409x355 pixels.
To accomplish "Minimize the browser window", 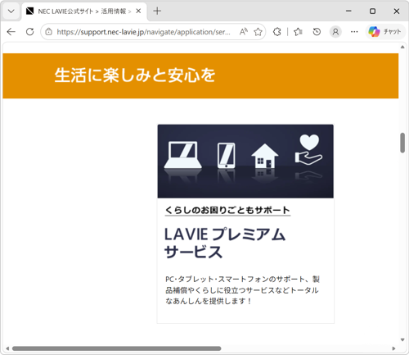I will click(x=348, y=11).
